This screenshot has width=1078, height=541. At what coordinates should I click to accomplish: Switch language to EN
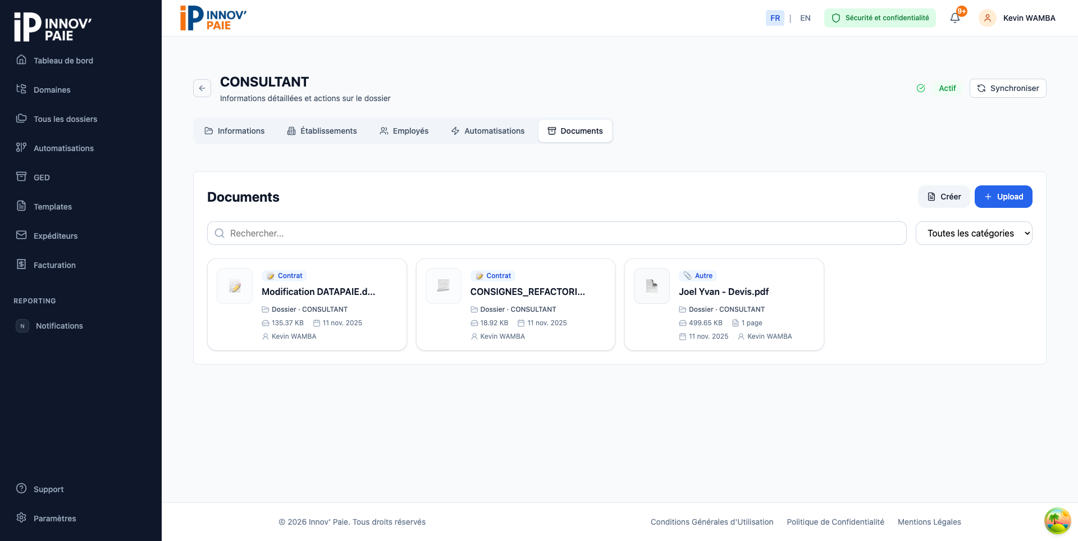pos(805,18)
